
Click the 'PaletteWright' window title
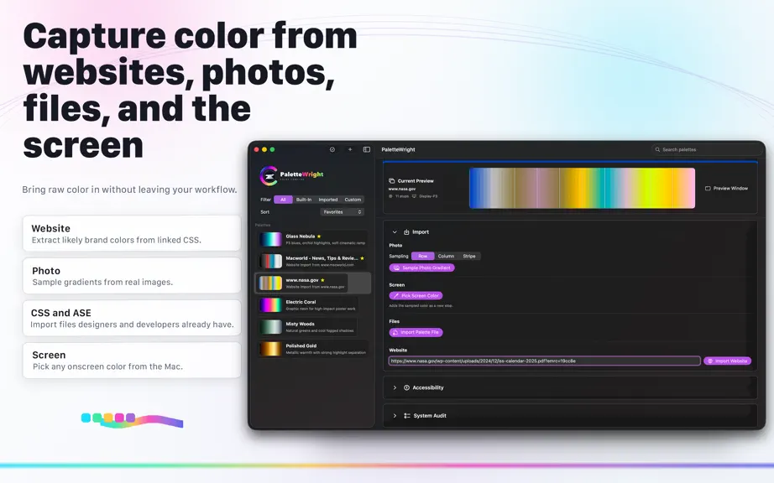click(399, 149)
